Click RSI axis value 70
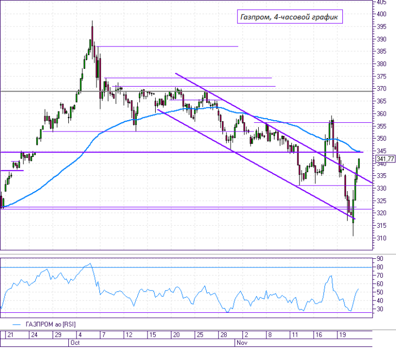Viewport: 396px width, 348px height. click(x=380, y=275)
